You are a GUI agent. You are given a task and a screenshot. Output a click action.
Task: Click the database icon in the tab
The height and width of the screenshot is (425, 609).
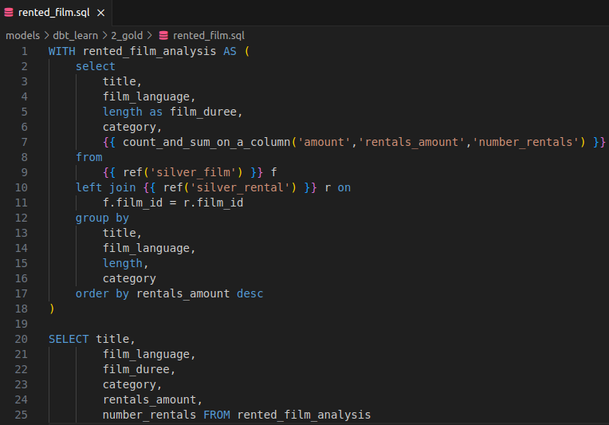click(x=9, y=13)
